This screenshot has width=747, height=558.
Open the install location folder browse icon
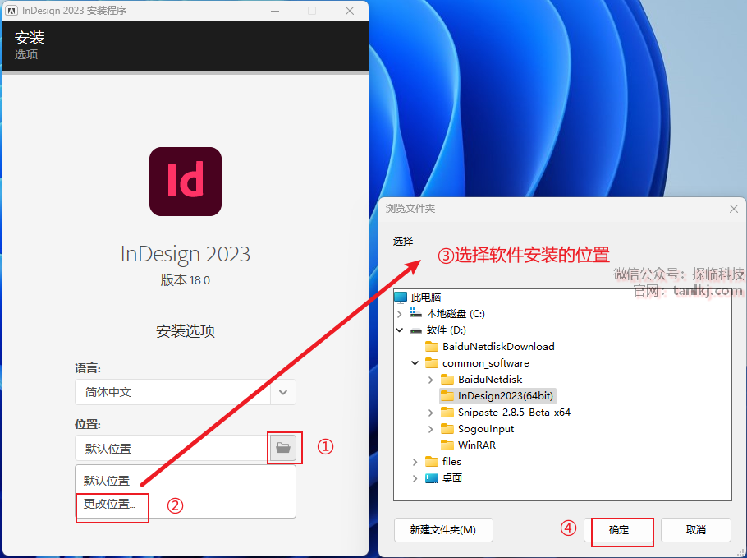coord(283,448)
